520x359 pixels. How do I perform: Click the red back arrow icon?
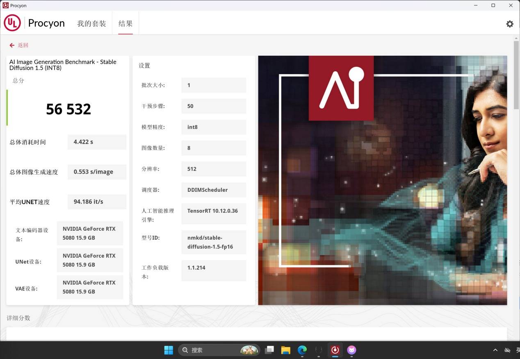(x=12, y=45)
